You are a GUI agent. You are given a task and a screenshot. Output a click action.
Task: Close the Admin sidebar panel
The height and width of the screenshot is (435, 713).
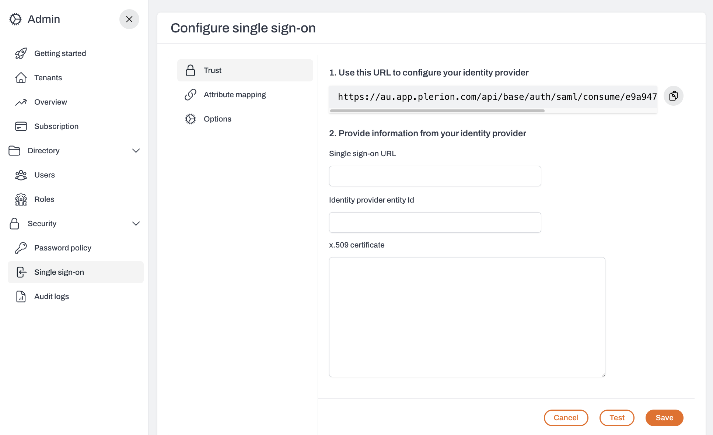[129, 19]
